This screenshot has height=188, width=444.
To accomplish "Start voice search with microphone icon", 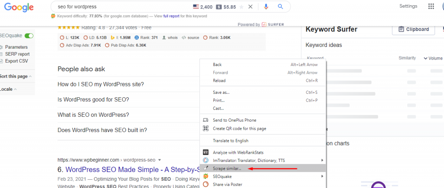I will pos(266,7).
